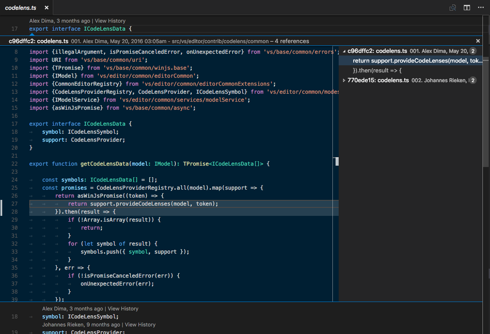
Task: Click the reference count badge for c96dffc2
Action: [473, 51]
